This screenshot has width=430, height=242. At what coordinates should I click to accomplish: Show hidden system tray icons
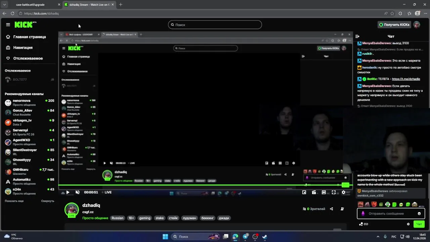(x=378, y=237)
